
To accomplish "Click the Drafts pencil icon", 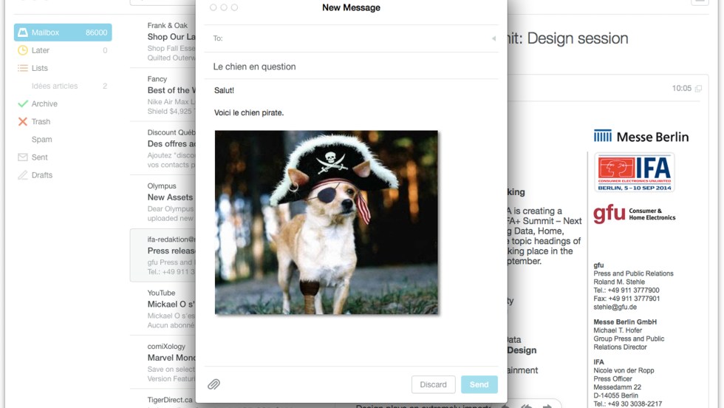I will pos(23,175).
